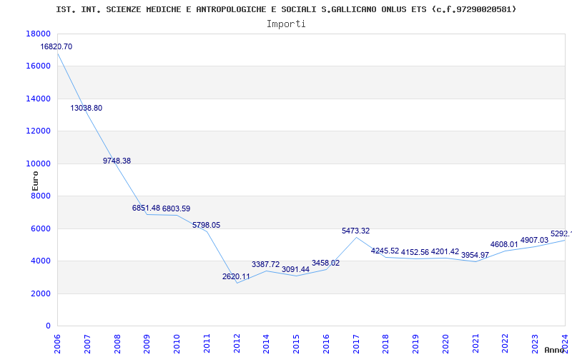Click the x-axis year 2018

pyautogui.click(x=385, y=343)
